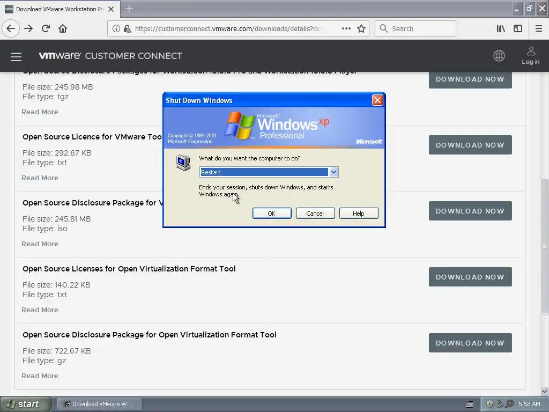
Task: Click the VMware Customer Connect logo
Action: [110, 56]
